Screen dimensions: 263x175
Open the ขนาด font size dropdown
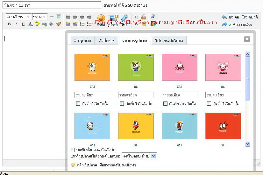40,17
